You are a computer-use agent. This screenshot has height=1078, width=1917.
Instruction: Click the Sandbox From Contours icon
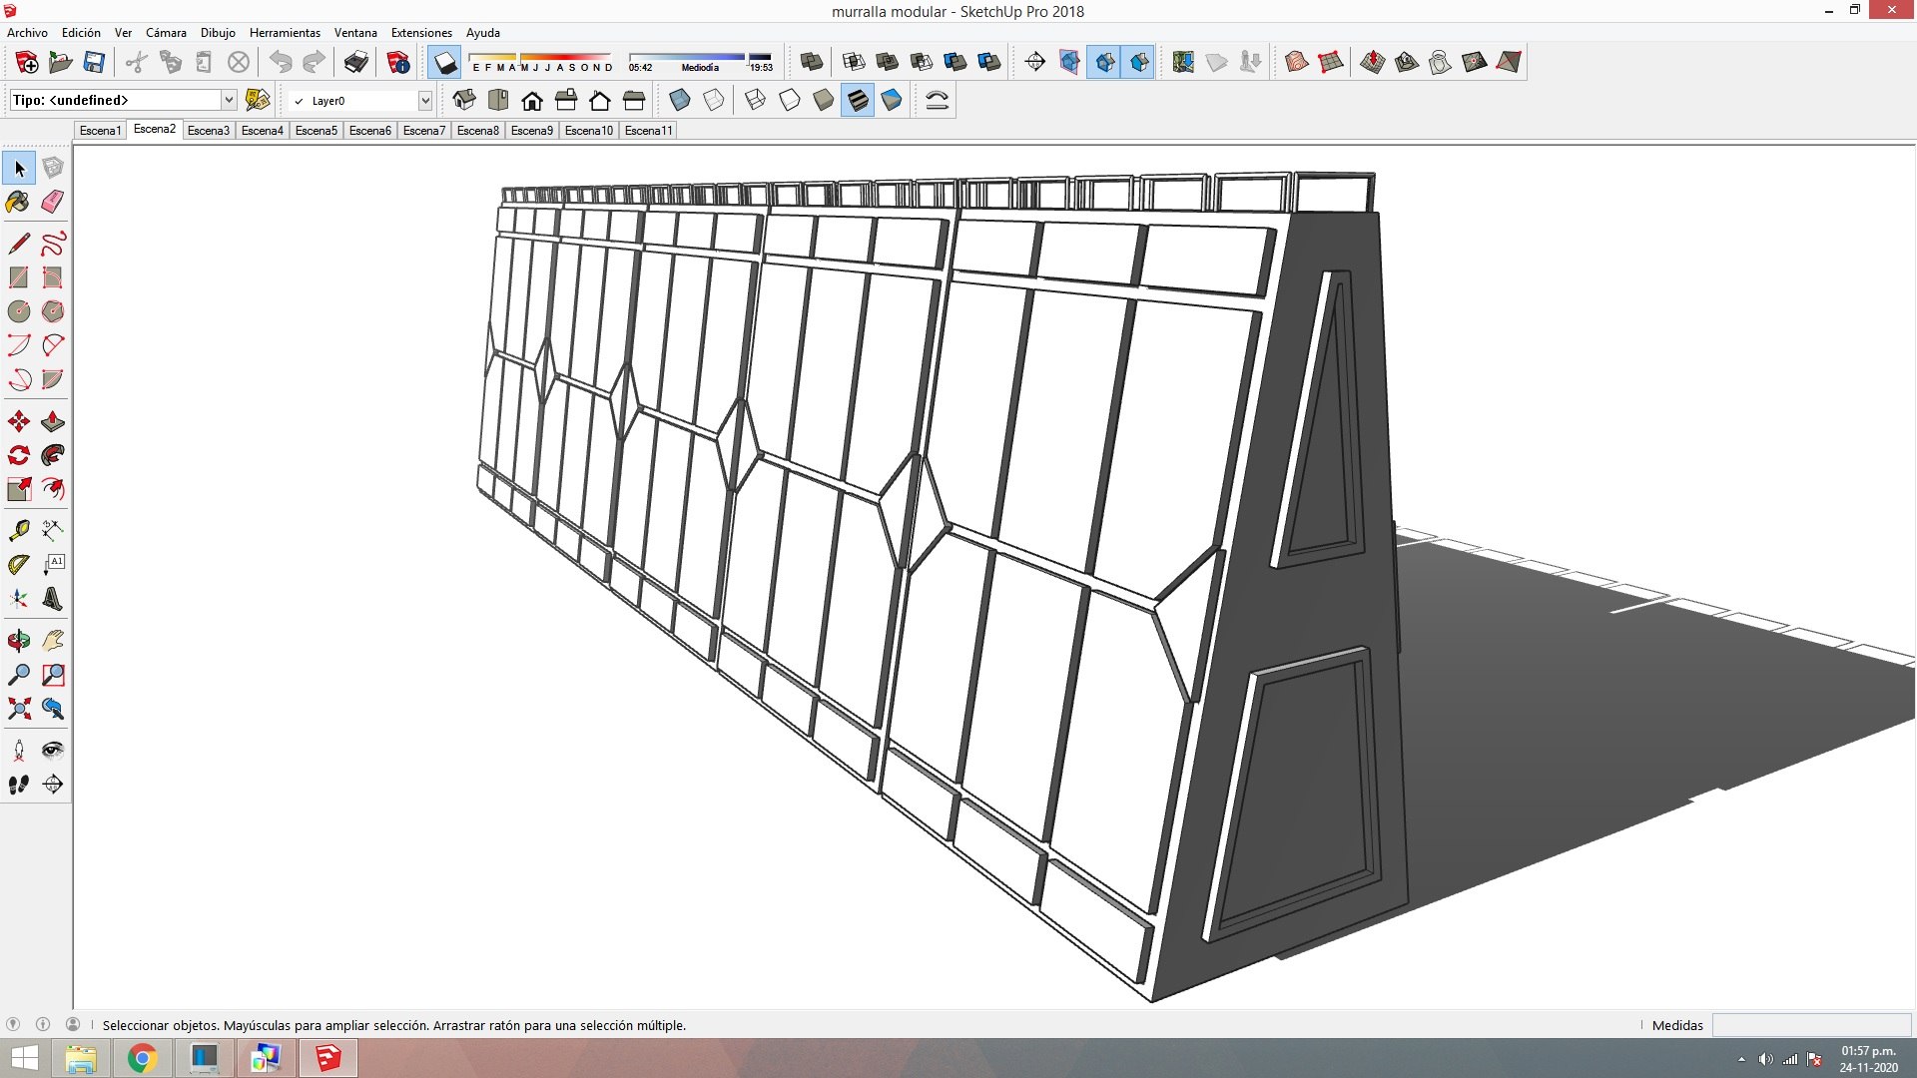pyautogui.click(x=1297, y=62)
